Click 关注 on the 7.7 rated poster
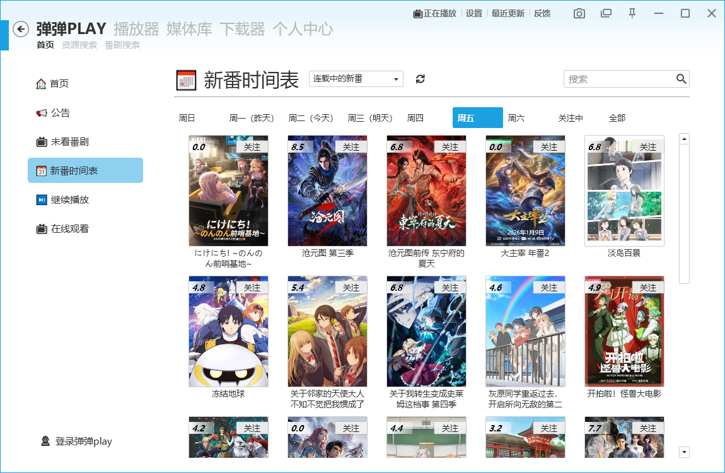The height and width of the screenshot is (473, 725). (x=648, y=428)
